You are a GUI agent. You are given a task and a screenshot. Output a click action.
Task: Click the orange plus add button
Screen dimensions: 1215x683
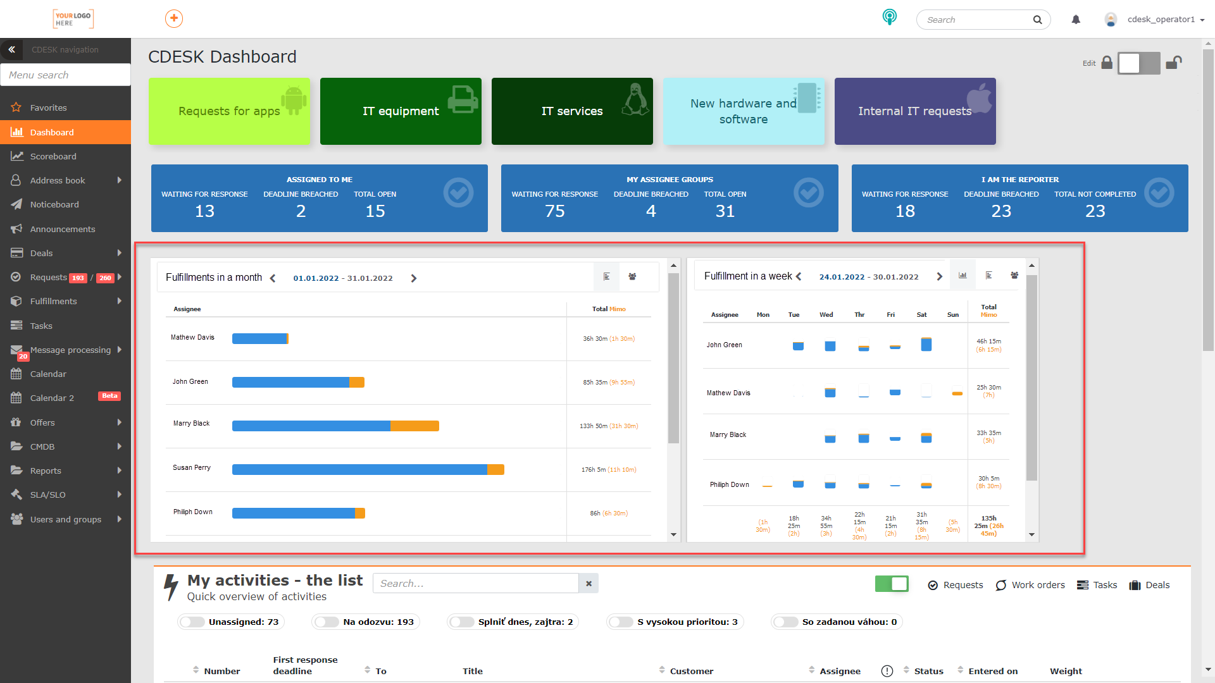point(174,19)
